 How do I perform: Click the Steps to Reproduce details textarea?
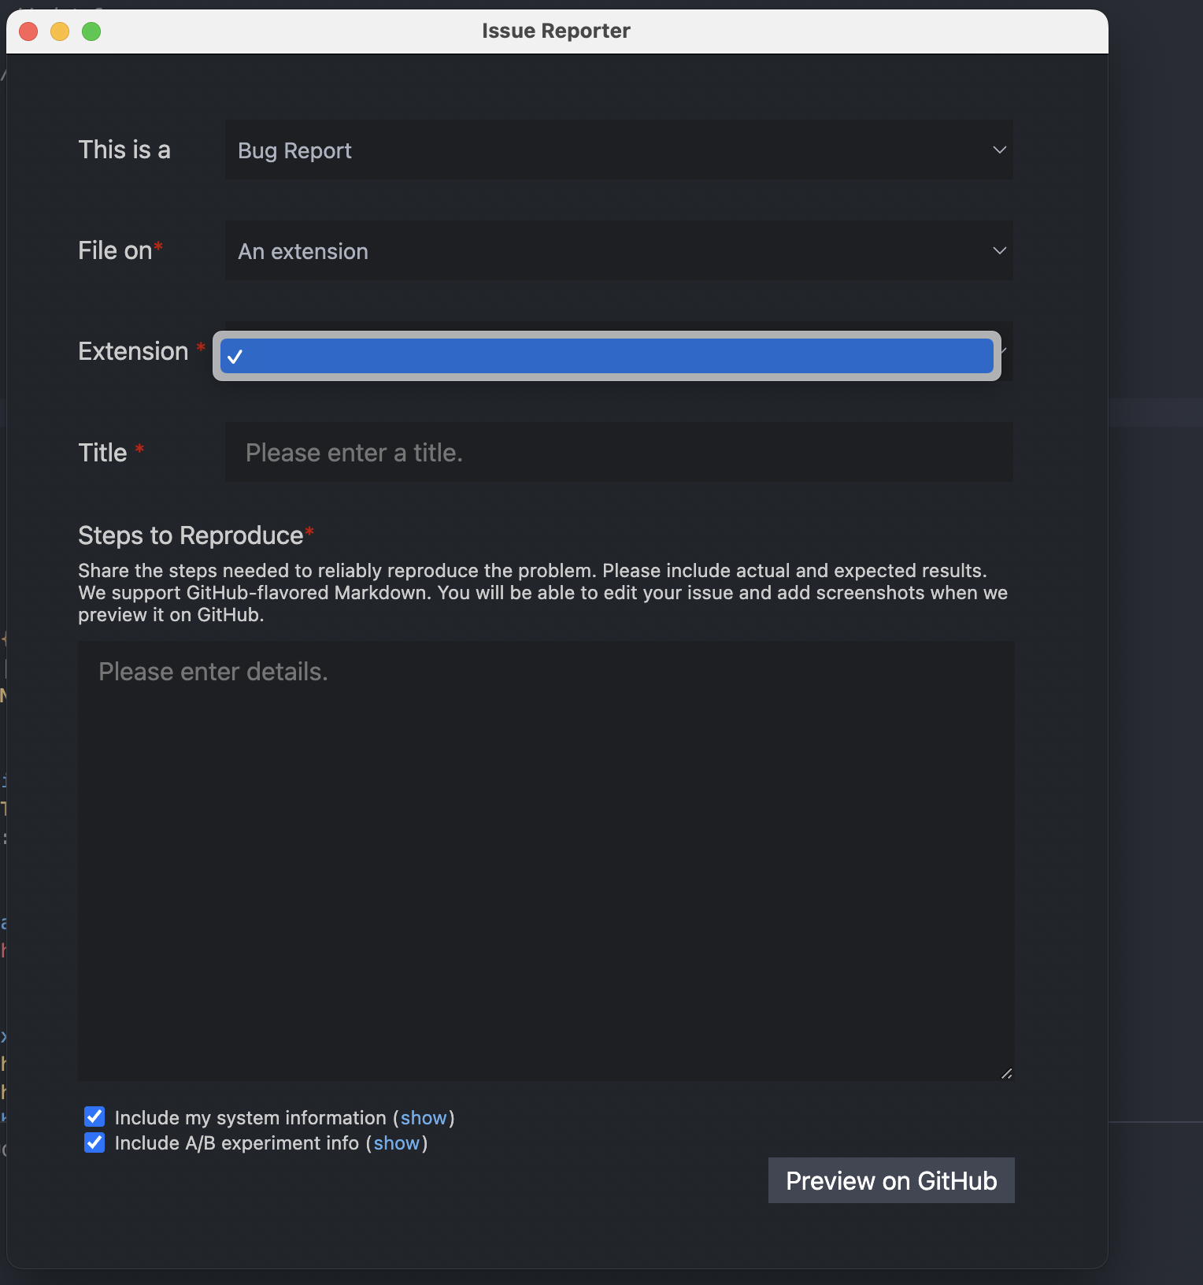pyautogui.click(x=546, y=861)
